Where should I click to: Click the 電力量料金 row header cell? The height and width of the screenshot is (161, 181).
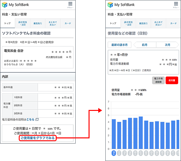7,105
